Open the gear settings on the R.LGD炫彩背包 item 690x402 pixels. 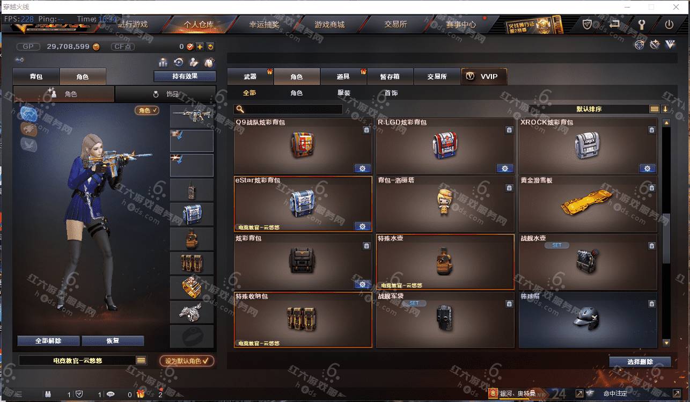(505, 169)
